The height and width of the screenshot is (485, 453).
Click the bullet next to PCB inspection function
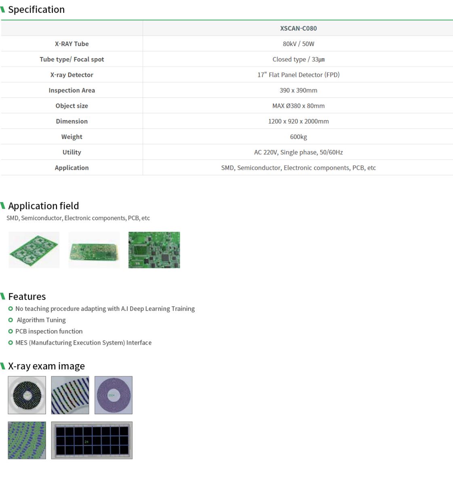pyautogui.click(x=11, y=331)
